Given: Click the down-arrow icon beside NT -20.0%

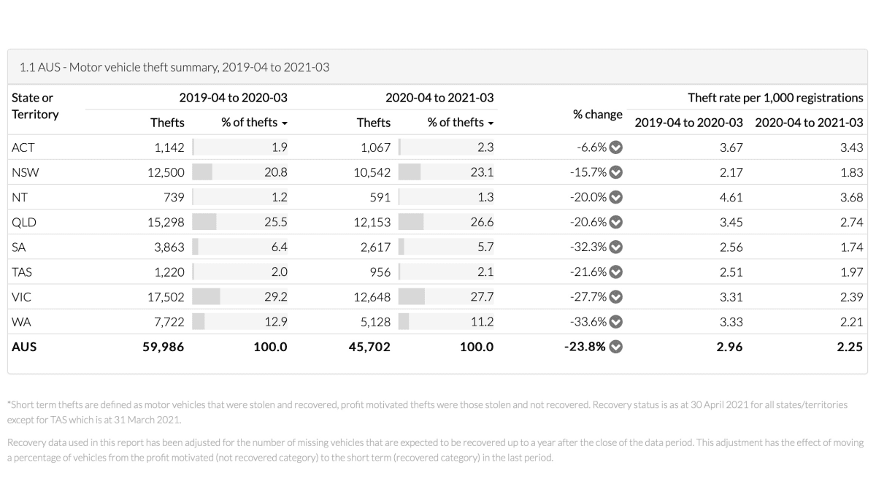Looking at the screenshot, I should (616, 197).
